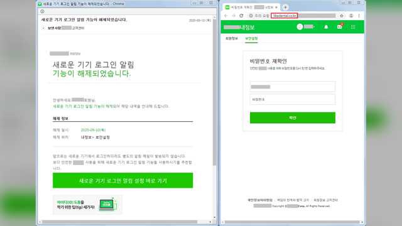Click the back arrow in the right browser

pos(226,16)
